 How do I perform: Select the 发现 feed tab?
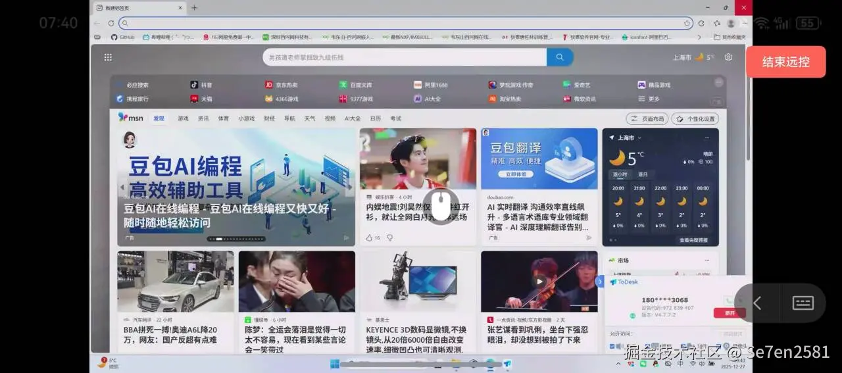tap(159, 118)
